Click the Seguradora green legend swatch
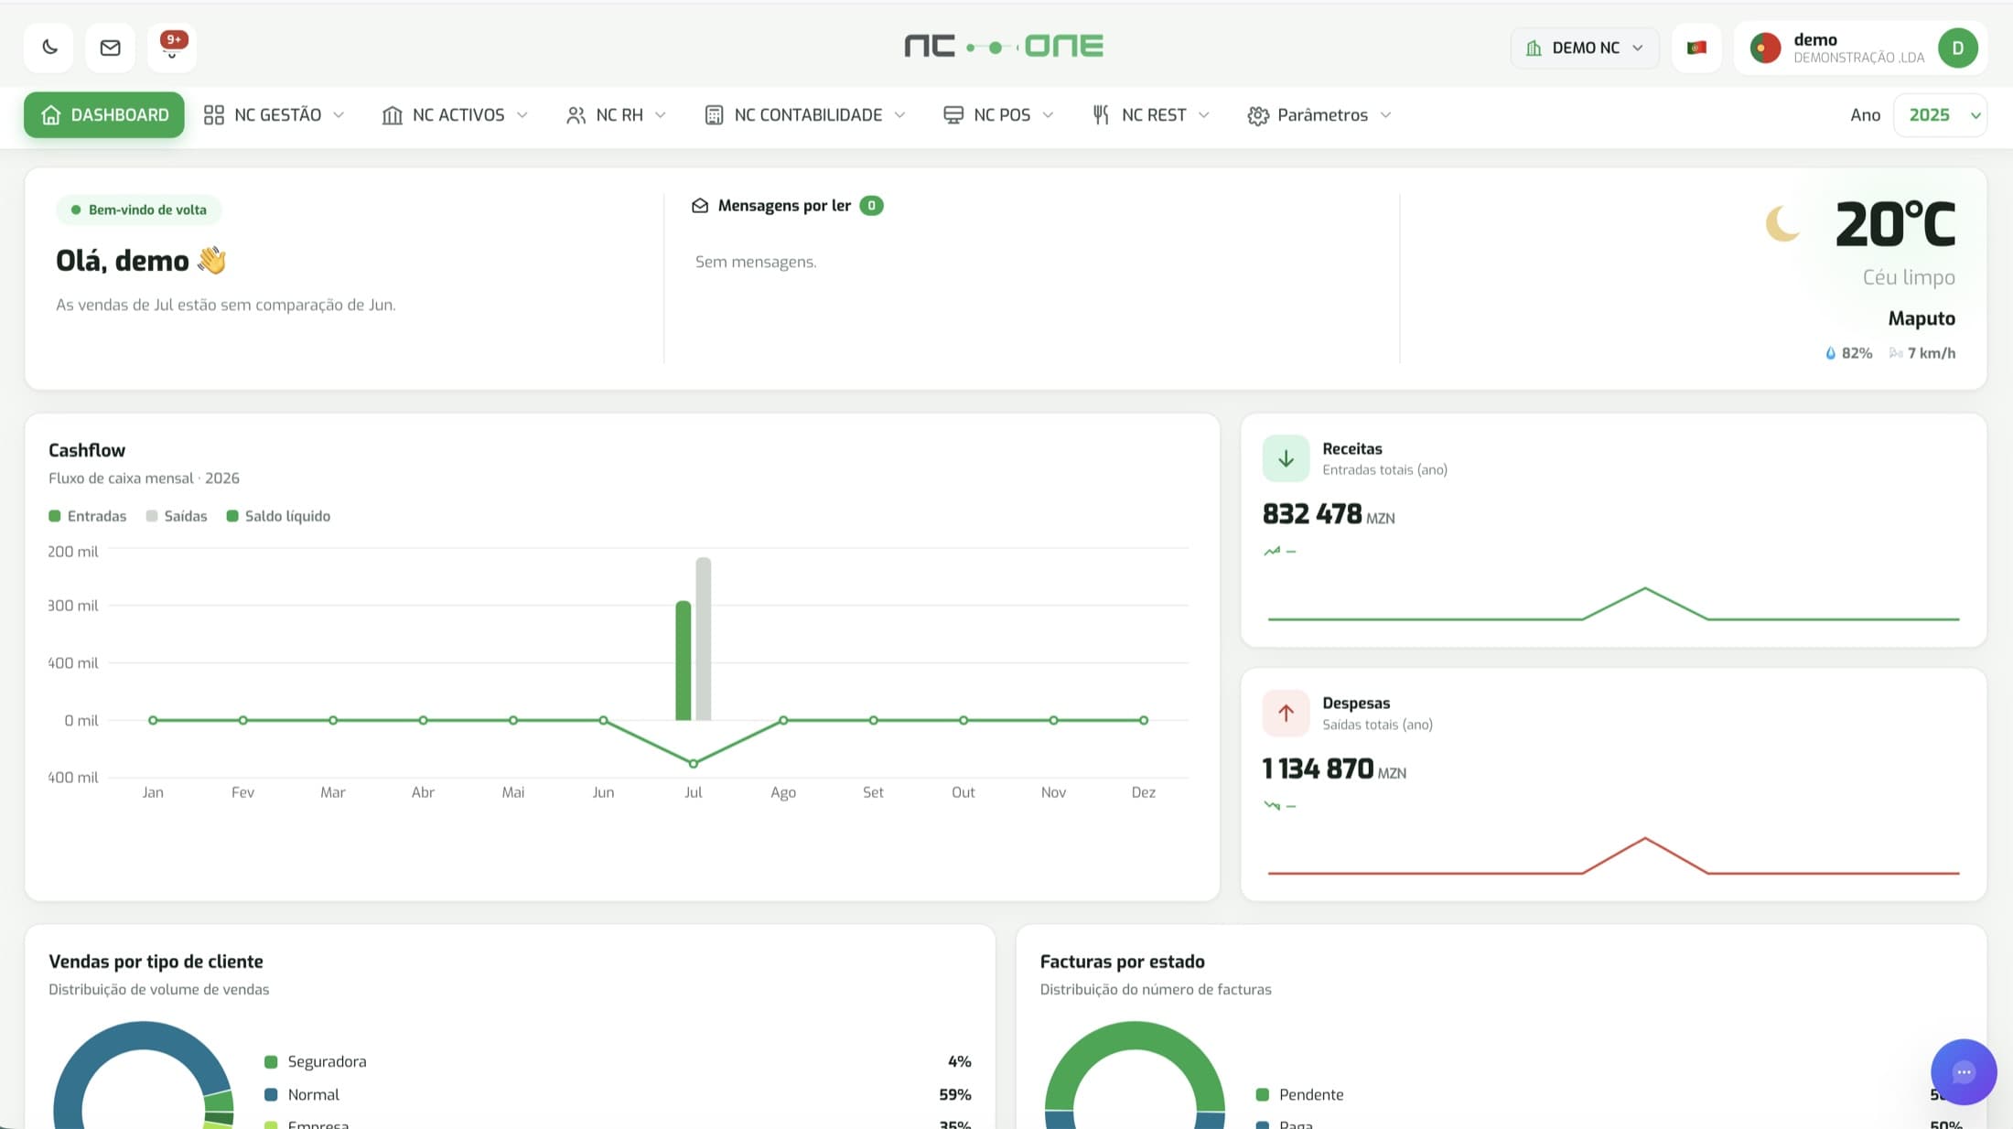This screenshot has height=1129, width=2013. 271,1062
